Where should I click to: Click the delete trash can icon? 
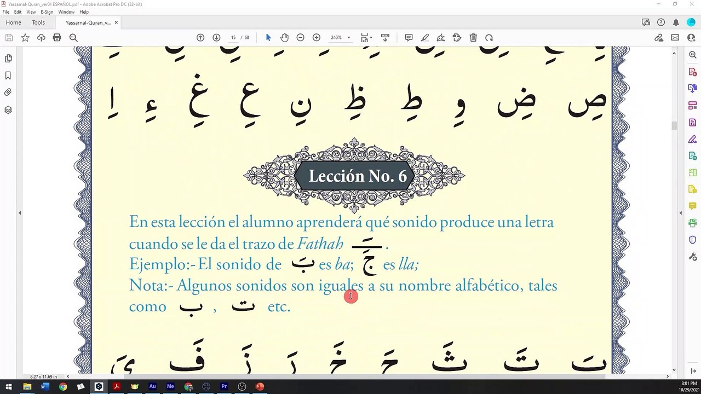point(473,38)
